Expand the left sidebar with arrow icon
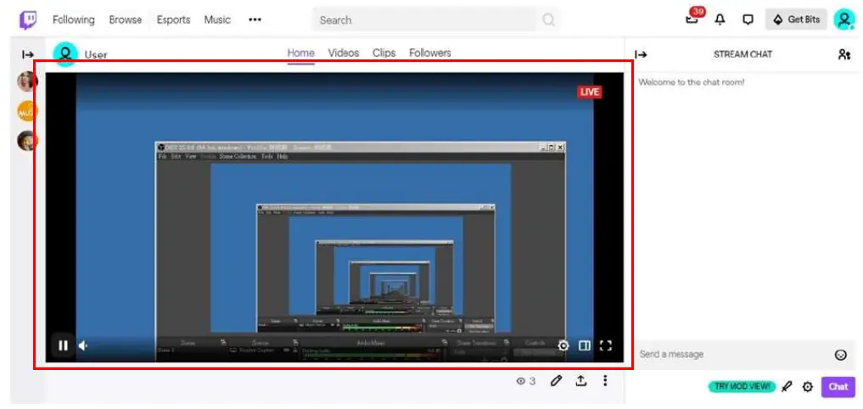 (x=27, y=54)
